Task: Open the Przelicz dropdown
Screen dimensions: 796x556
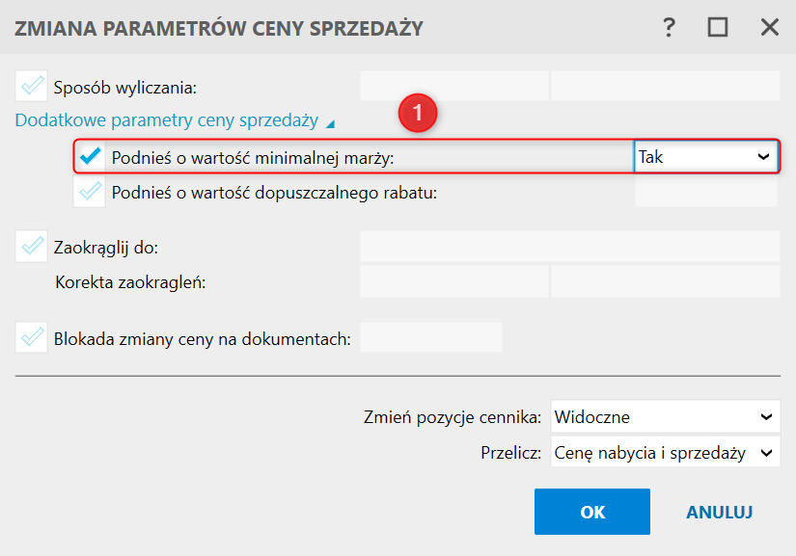Action: point(665,452)
